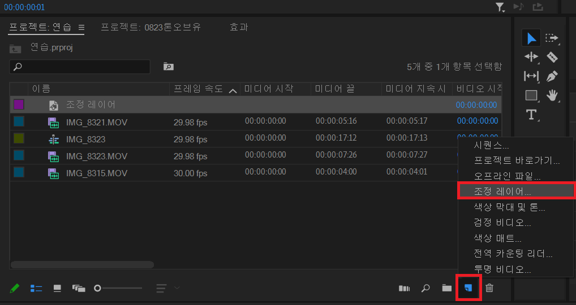Screen dimensions: 576x305
Task: Select the Rectangle tool
Action: (531, 95)
